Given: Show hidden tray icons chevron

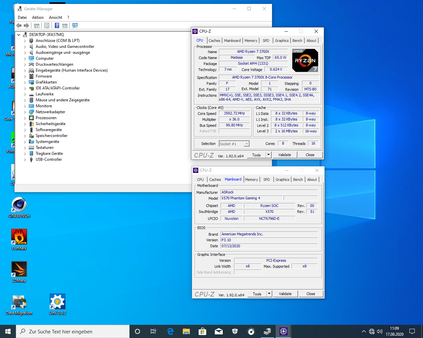Looking at the screenshot, I should tap(364, 331).
